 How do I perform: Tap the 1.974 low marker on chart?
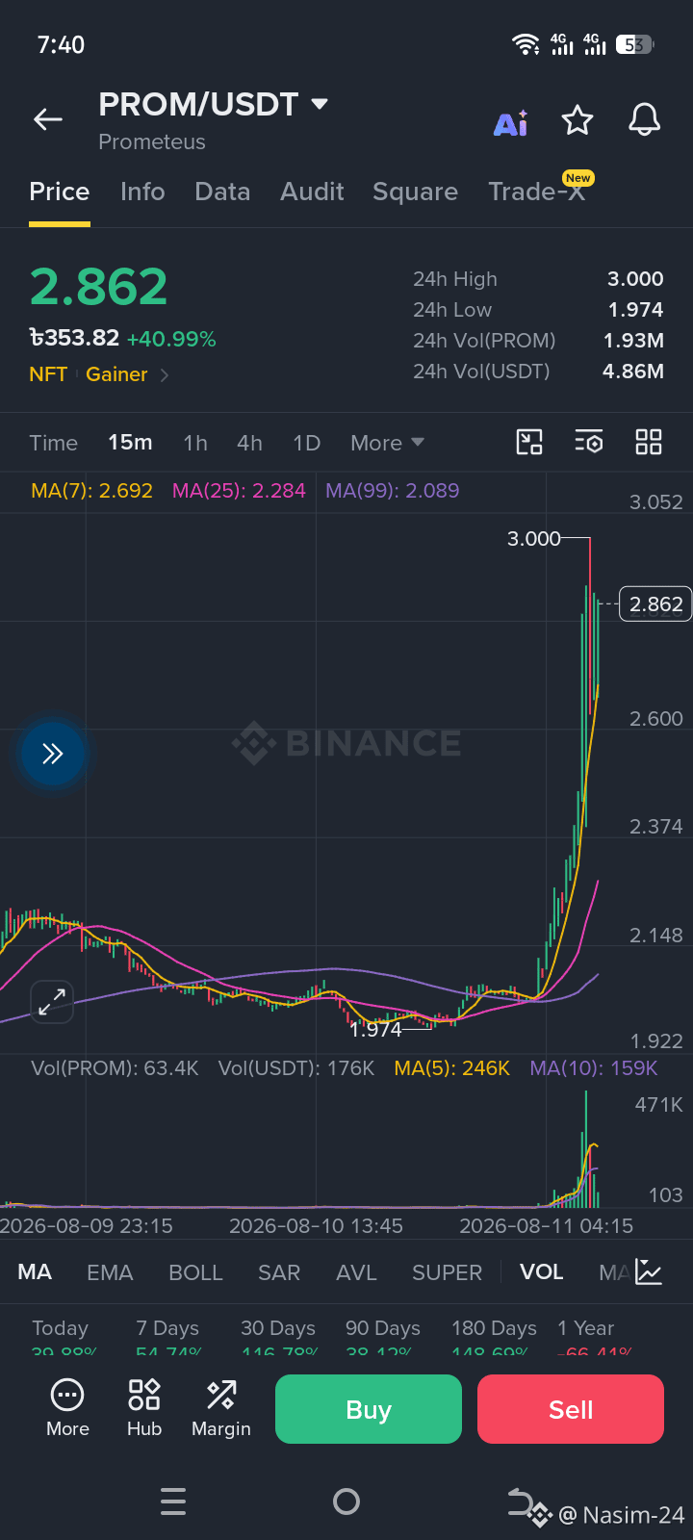coord(375,1030)
